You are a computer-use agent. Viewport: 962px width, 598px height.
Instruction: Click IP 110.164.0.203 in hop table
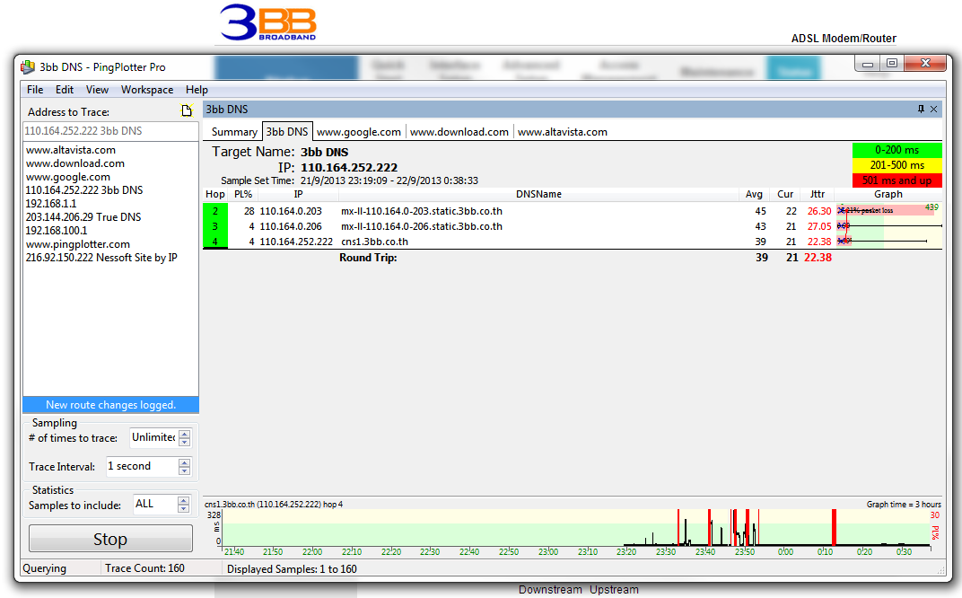tap(291, 211)
